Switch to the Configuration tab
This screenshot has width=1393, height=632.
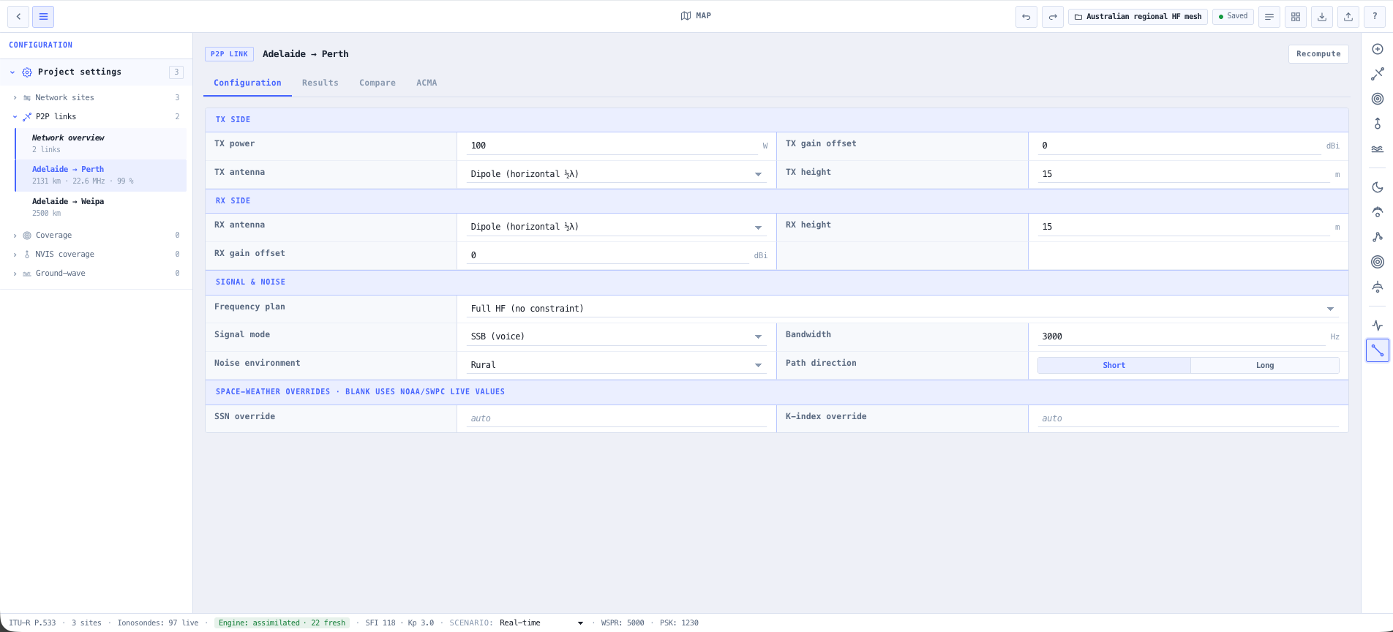click(247, 83)
